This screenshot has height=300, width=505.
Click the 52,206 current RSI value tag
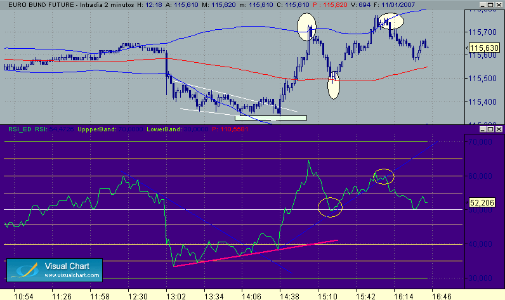point(482,202)
